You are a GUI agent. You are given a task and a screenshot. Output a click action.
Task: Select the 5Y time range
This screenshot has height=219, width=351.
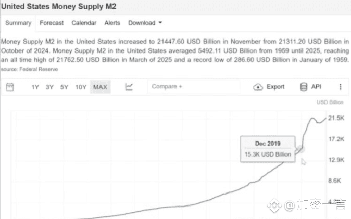64,87
